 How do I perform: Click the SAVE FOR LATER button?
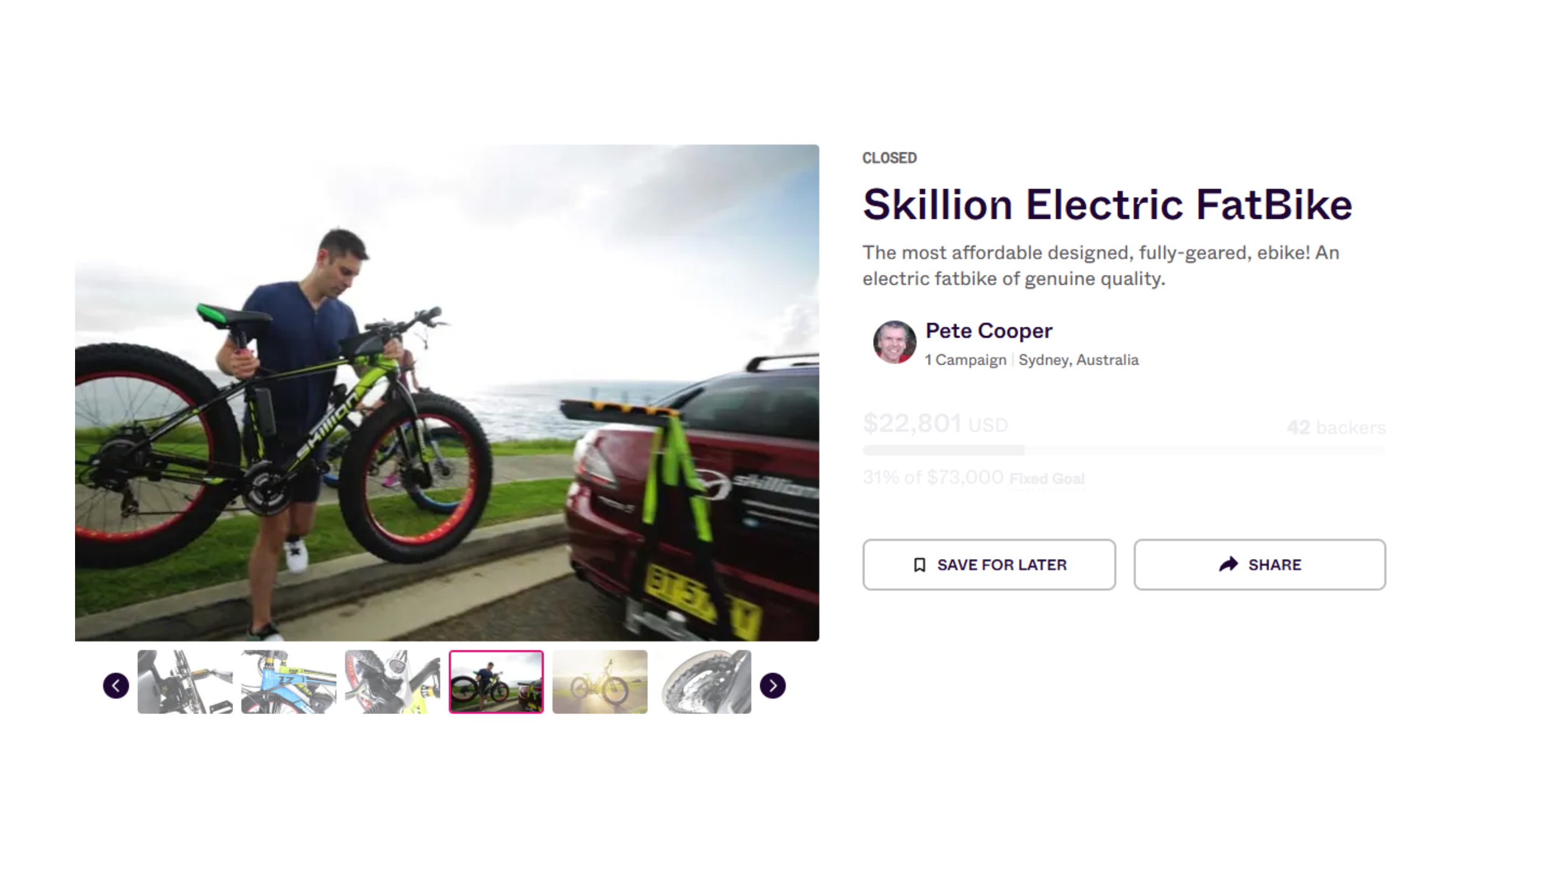tap(989, 565)
